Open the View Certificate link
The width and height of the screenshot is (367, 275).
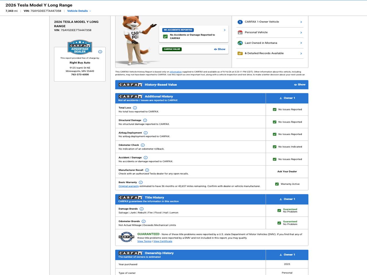click(x=163, y=241)
